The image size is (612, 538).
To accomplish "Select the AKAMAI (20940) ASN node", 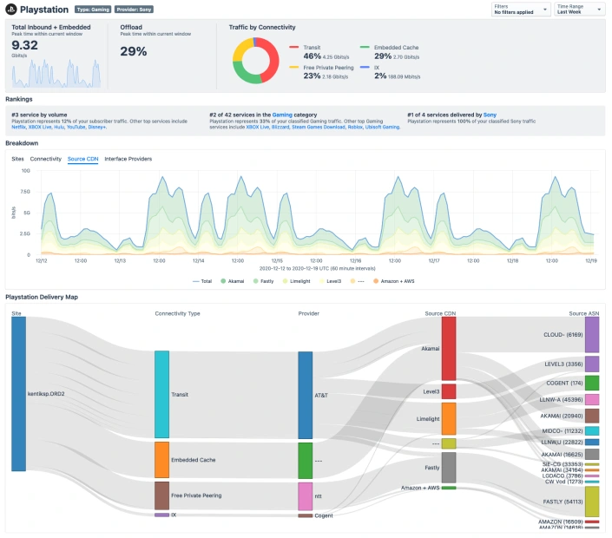I will click(x=592, y=416).
